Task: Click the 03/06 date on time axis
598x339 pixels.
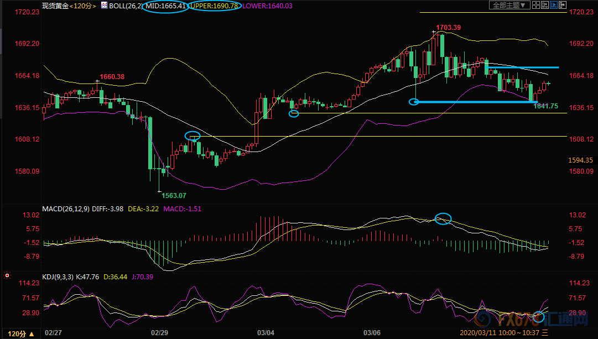Action: click(371, 332)
